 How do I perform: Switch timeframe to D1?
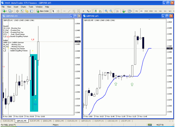point(165,11)
